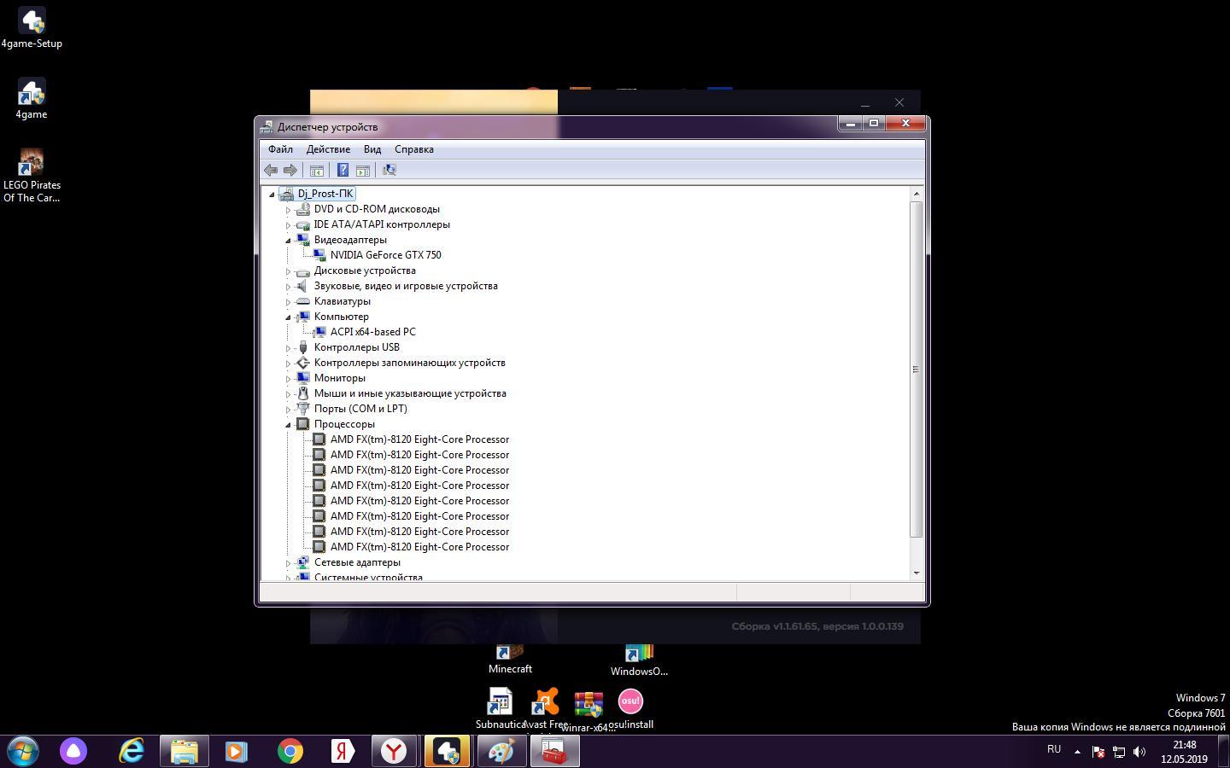The image size is (1230, 768).
Task: Expand Порты (COM и LPT) category
Action: [288, 409]
